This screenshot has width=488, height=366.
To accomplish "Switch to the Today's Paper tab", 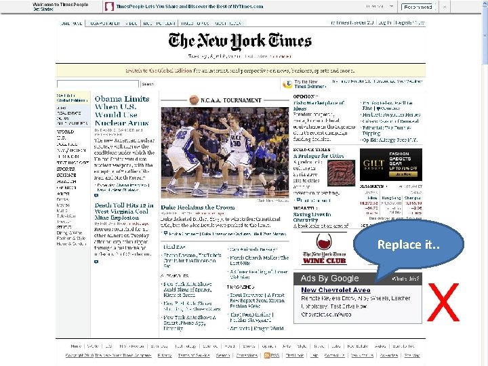I will [x=105, y=23].
